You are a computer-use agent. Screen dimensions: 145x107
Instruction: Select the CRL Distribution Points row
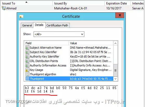69,61
